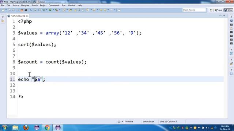Open the Window menu
234x131 pixels.
[x=72, y=5]
